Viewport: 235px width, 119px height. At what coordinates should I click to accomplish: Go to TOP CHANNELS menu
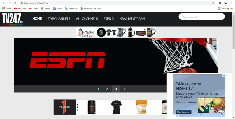pyautogui.click(x=59, y=19)
